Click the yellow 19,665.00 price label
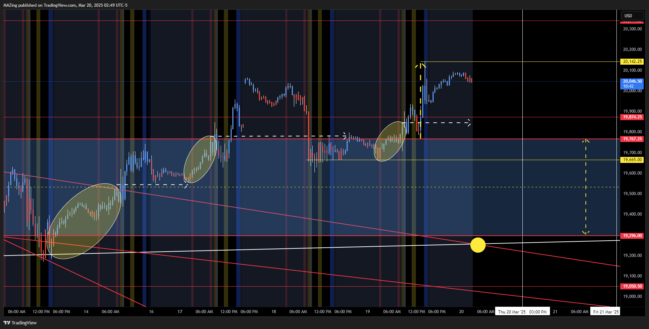649x329 pixels. [x=632, y=160]
